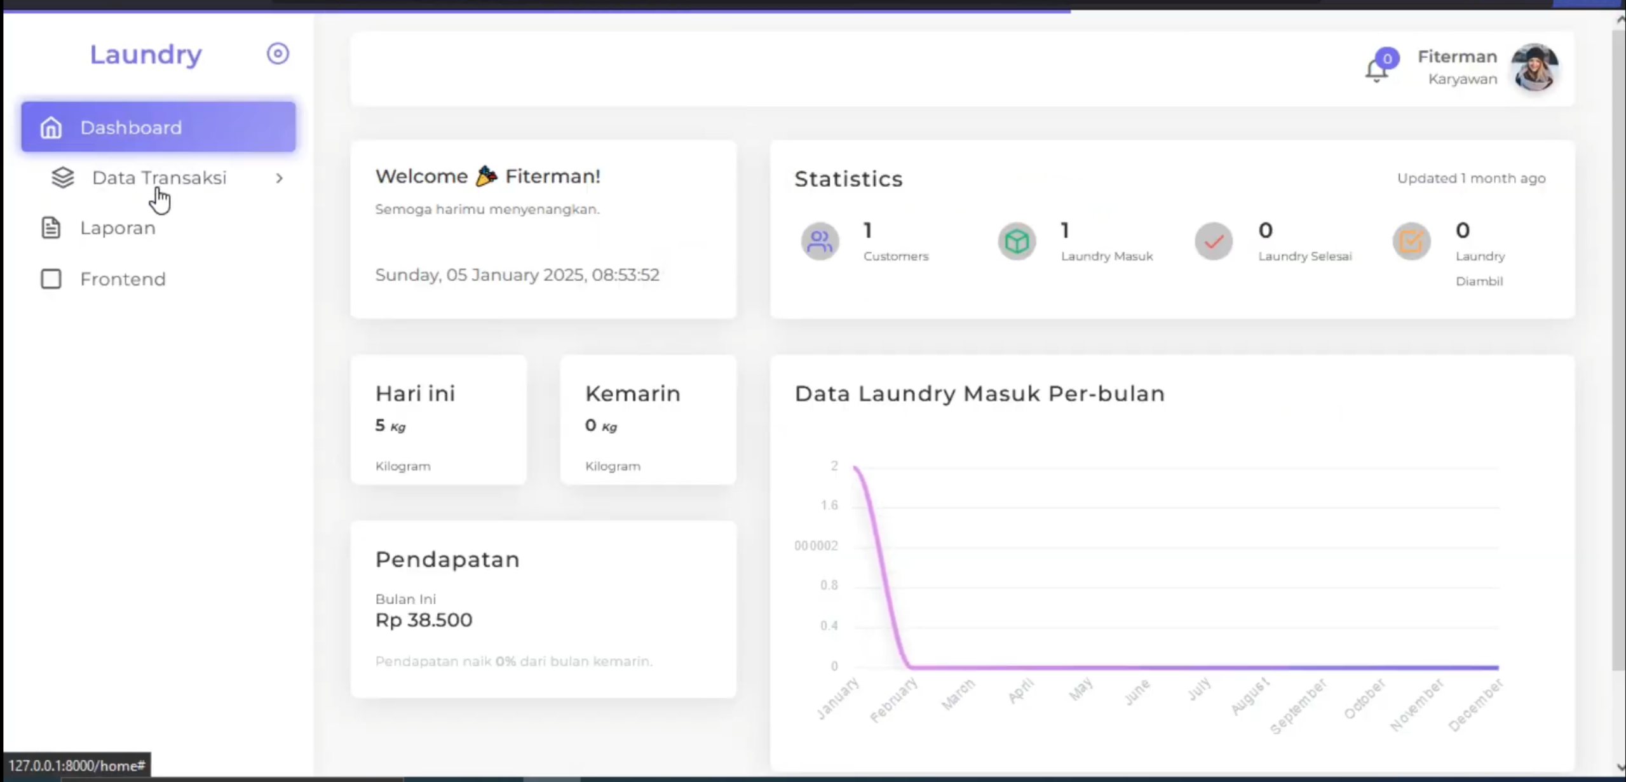The height and width of the screenshot is (782, 1626).
Task: Click the '5 Kg' value
Action: pos(390,425)
